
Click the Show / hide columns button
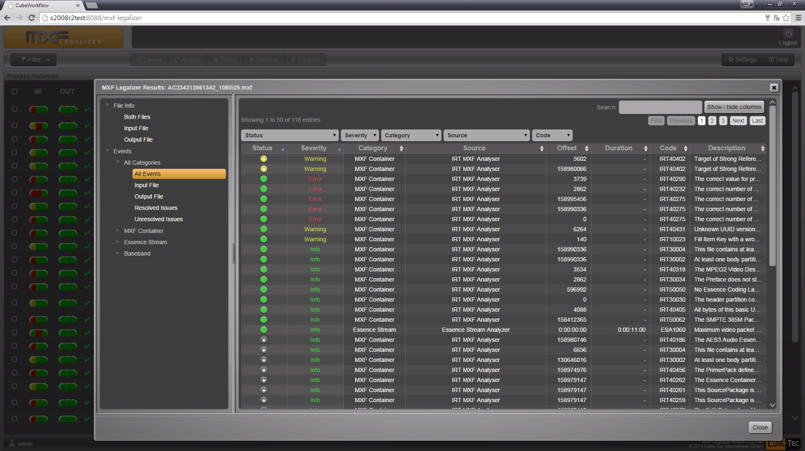click(734, 107)
